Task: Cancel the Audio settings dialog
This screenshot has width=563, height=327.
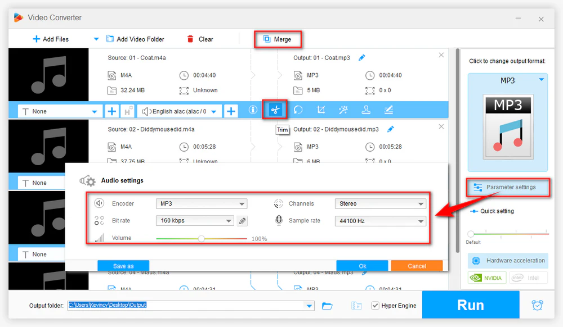Action: point(417,266)
